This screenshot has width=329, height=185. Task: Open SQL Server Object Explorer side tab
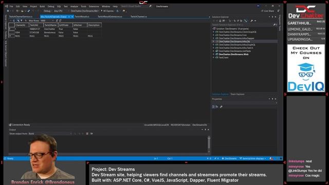tap(6, 53)
